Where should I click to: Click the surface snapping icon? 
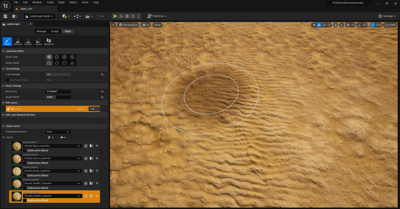pyautogui.click(x=342, y=25)
